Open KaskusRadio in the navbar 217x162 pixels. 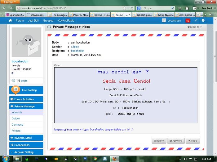[x=66, y=21]
